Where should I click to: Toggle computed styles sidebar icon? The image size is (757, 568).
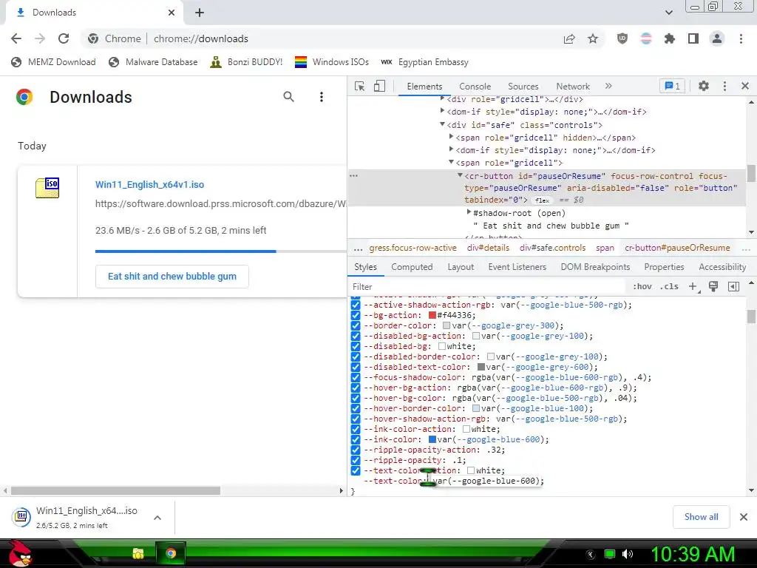[733, 286]
